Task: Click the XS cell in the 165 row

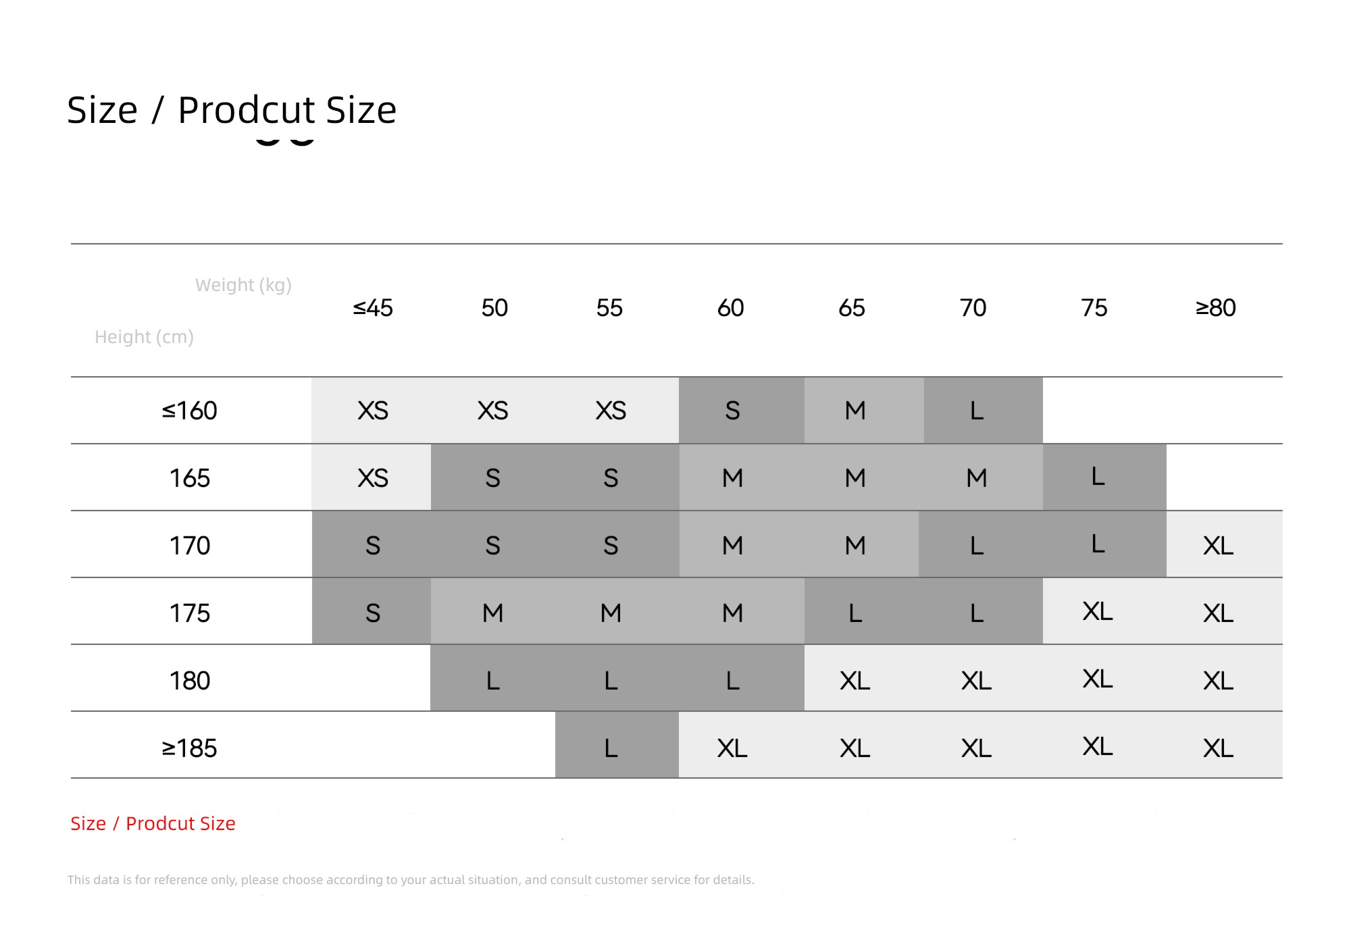Action: pos(372,477)
